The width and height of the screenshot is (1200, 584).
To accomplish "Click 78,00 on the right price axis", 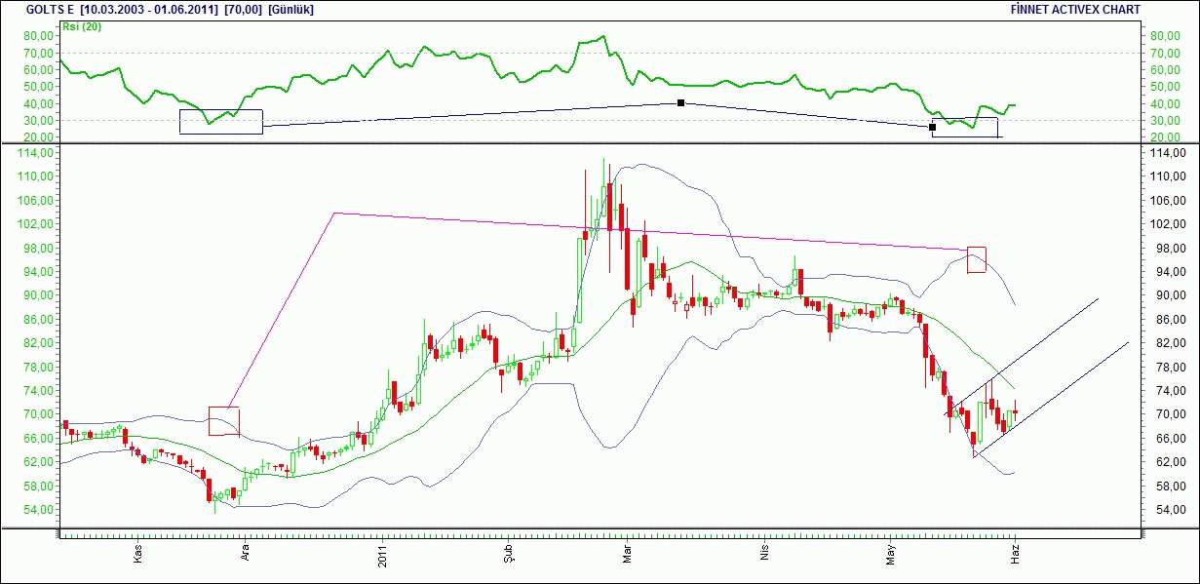I will (x=1166, y=368).
